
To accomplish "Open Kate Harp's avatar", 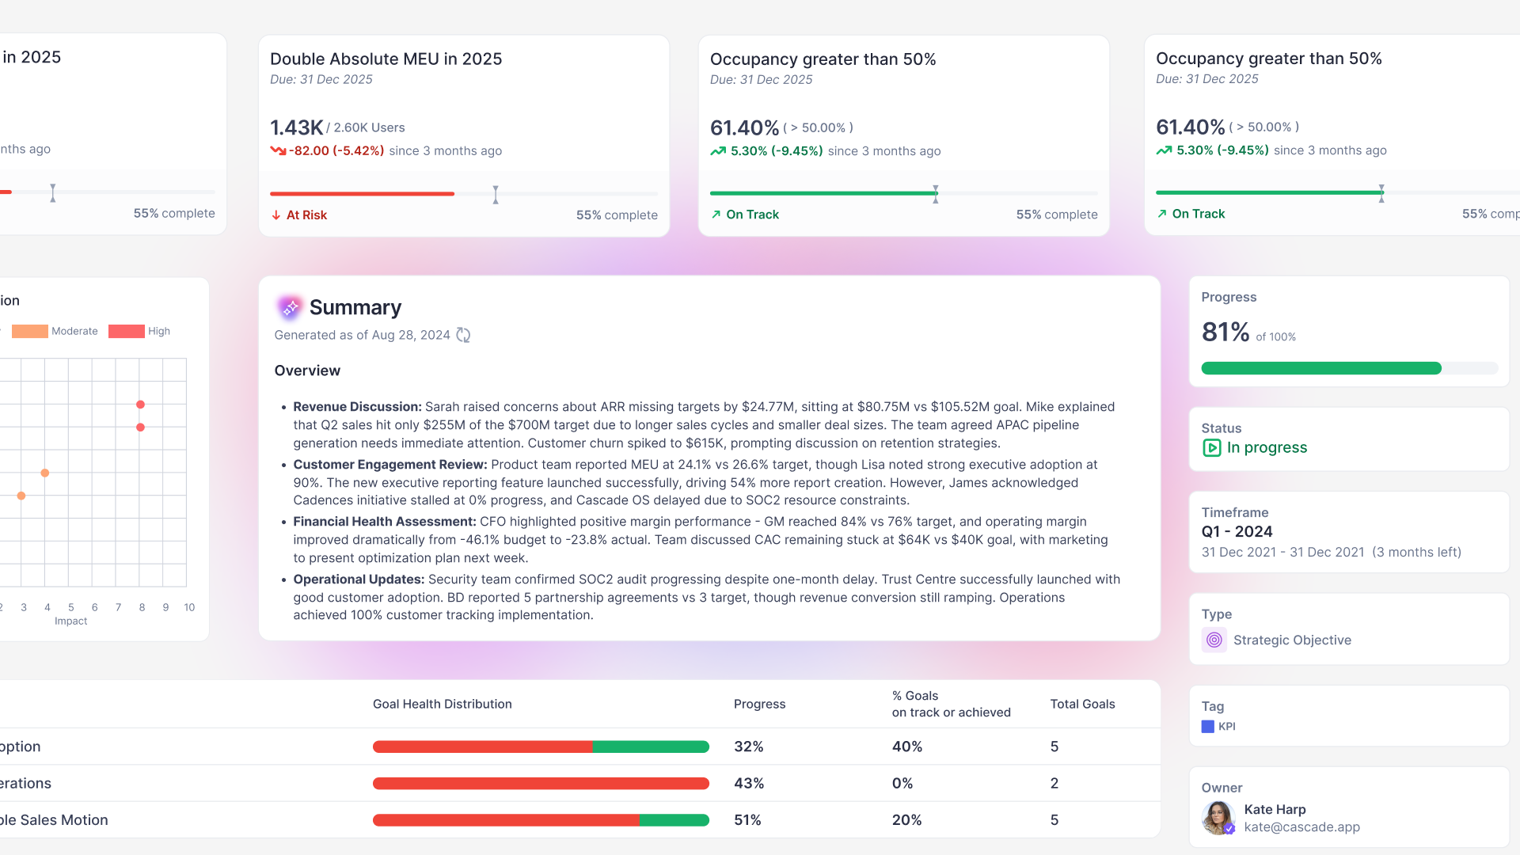I will 1218,818.
